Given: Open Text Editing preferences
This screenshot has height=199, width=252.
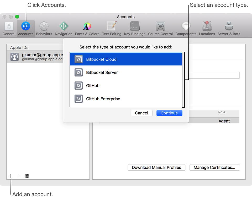Looking at the screenshot, I should coord(112,29).
